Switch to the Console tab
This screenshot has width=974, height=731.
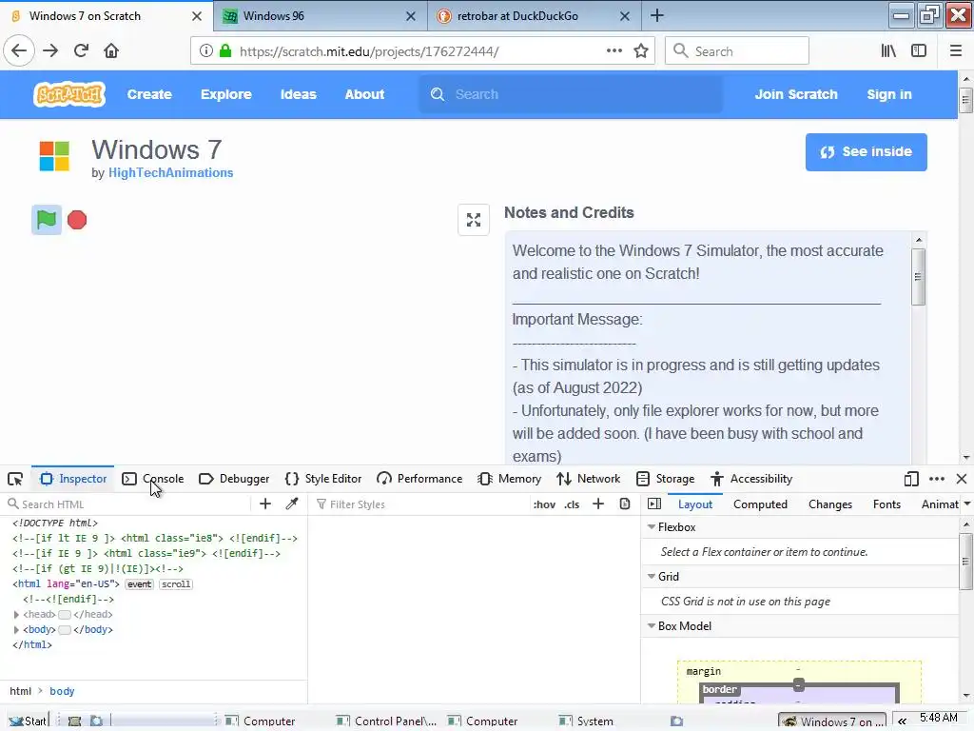point(153,479)
